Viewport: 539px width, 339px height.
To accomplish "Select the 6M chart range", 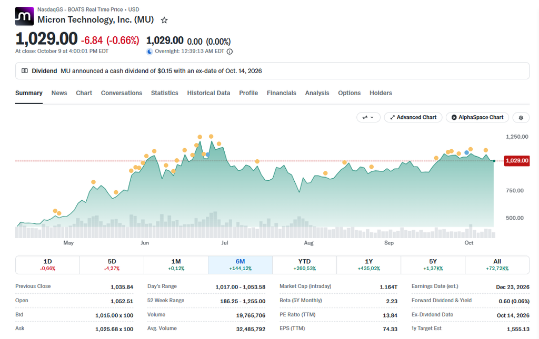I will pyautogui.click(x=240, y=264).
